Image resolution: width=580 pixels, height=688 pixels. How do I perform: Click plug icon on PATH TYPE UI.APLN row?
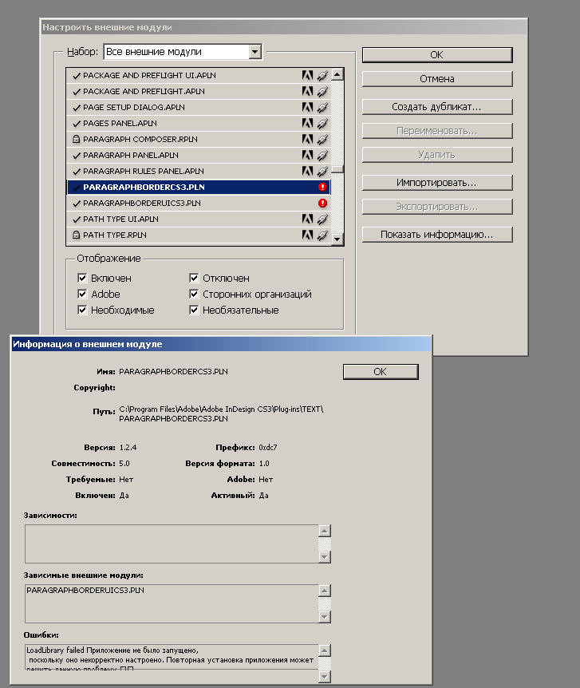tap(322, 219)
